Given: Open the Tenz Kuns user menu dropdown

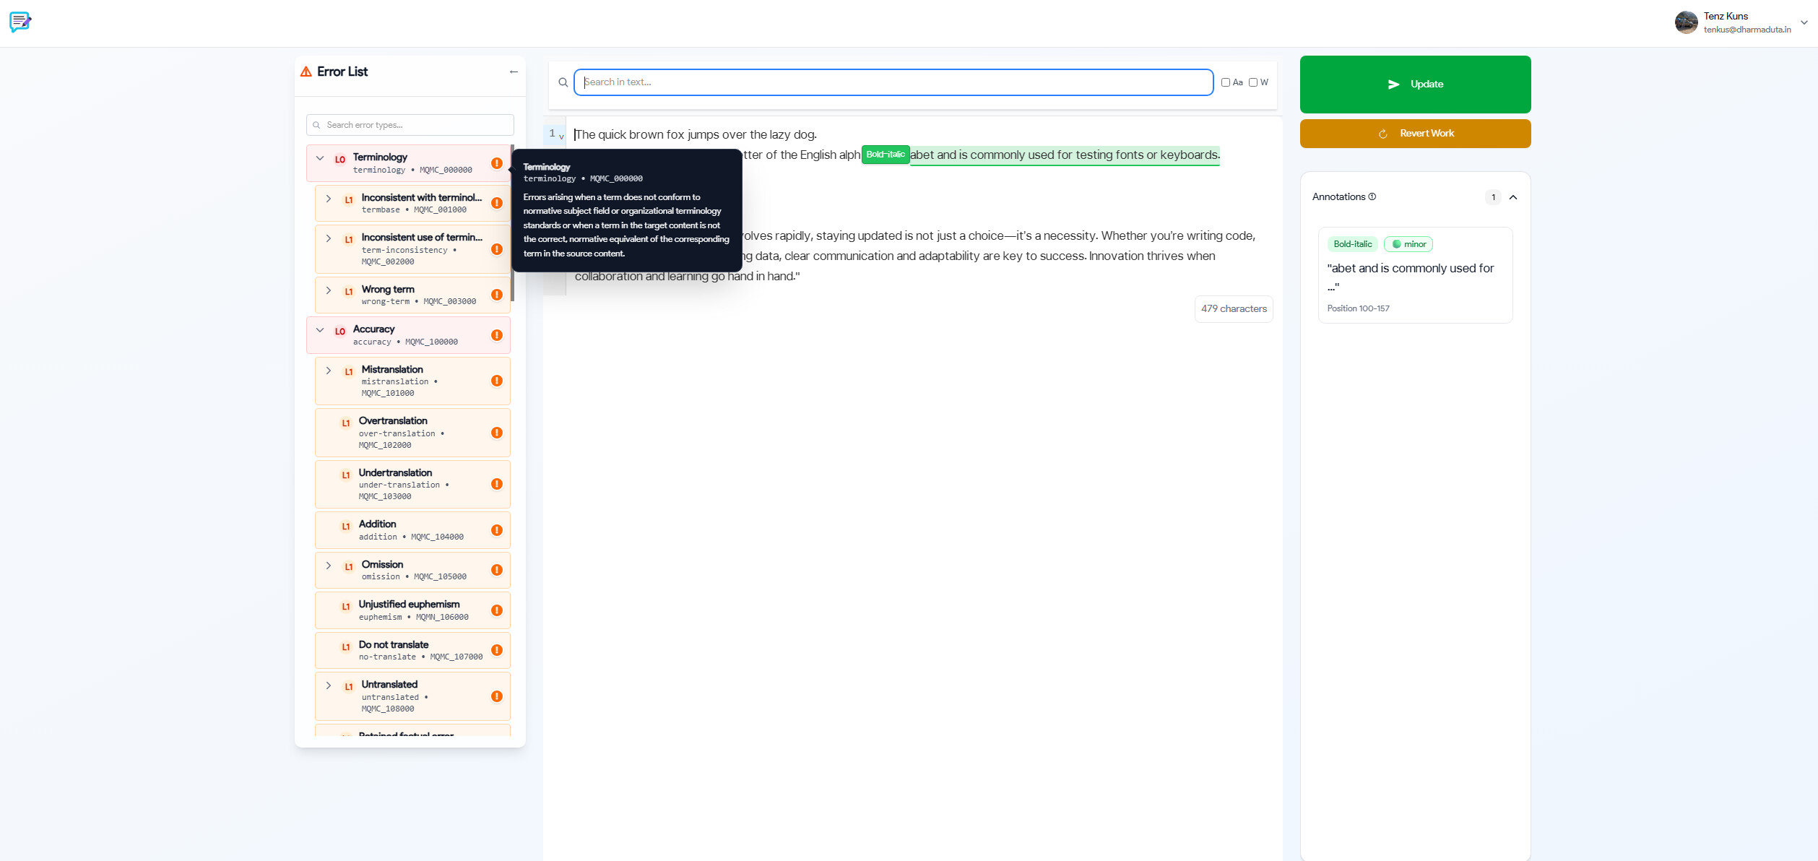Looking at the screenshot, I should pyautogui.click(x=1804, y=22).
